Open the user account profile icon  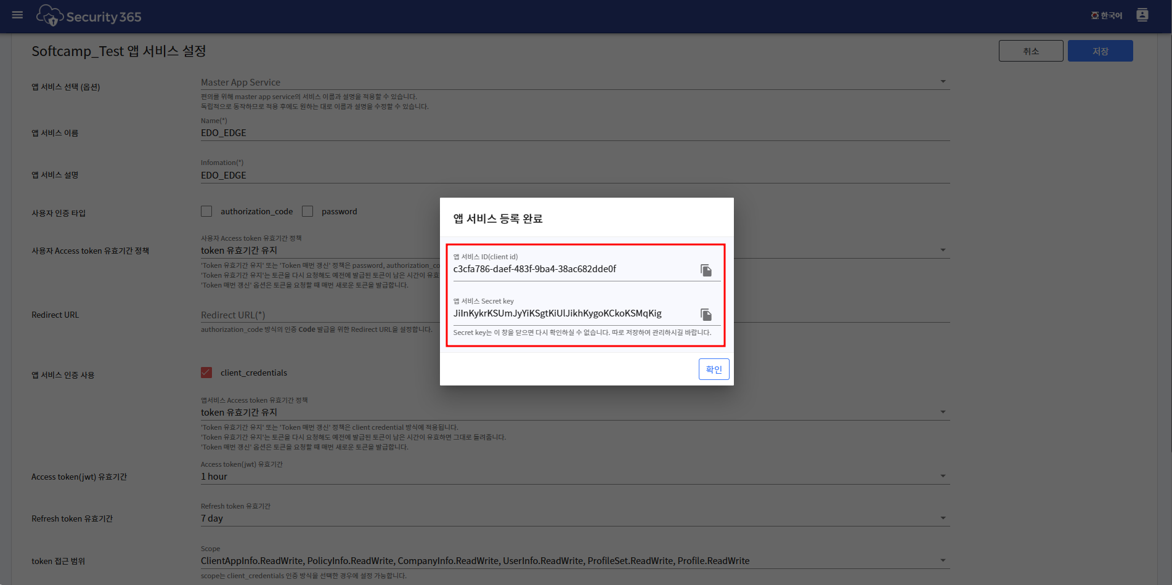click(1142, 15)
